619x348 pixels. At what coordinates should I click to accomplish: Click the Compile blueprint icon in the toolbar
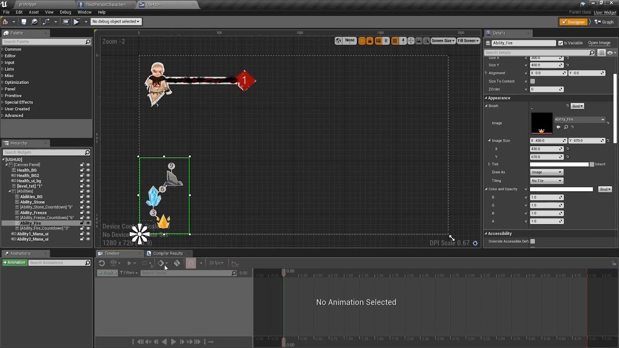(x=5, y=21)
